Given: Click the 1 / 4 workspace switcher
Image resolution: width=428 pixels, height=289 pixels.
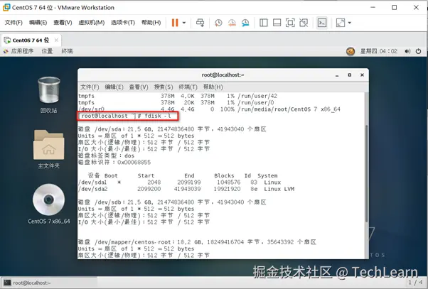Looking at the screenshot, I should pos(415,283).
